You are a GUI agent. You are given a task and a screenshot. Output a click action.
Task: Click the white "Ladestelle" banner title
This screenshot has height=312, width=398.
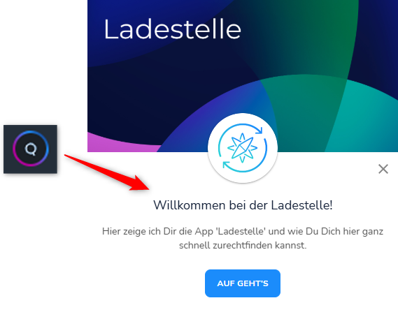pos(173,29)
